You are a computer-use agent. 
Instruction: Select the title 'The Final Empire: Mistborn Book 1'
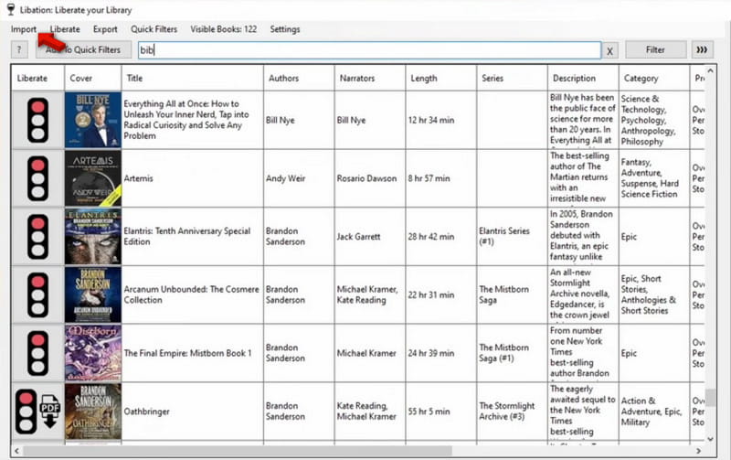click(x=192, y=353)
